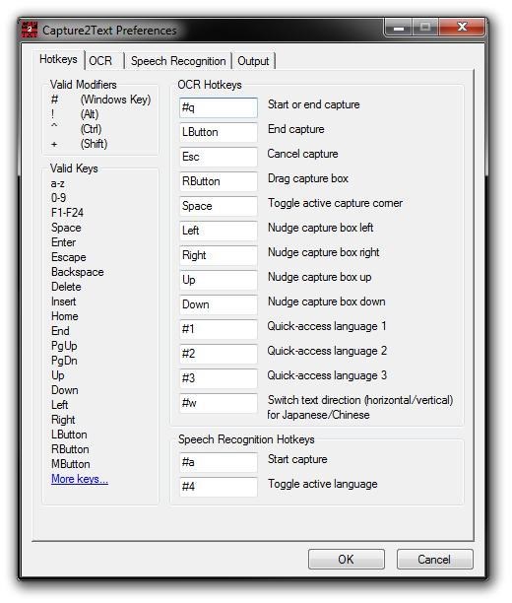Edit the Nudge capture box right field
The image size is (512, 603).
pos(219,255)
